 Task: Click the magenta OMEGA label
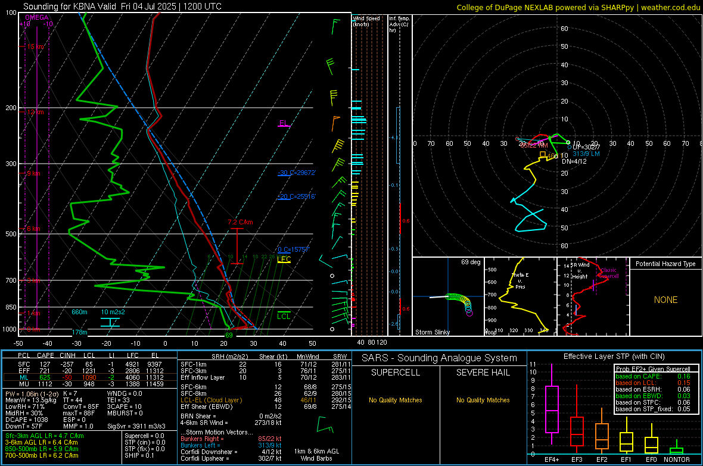click(x=36, y=17)
